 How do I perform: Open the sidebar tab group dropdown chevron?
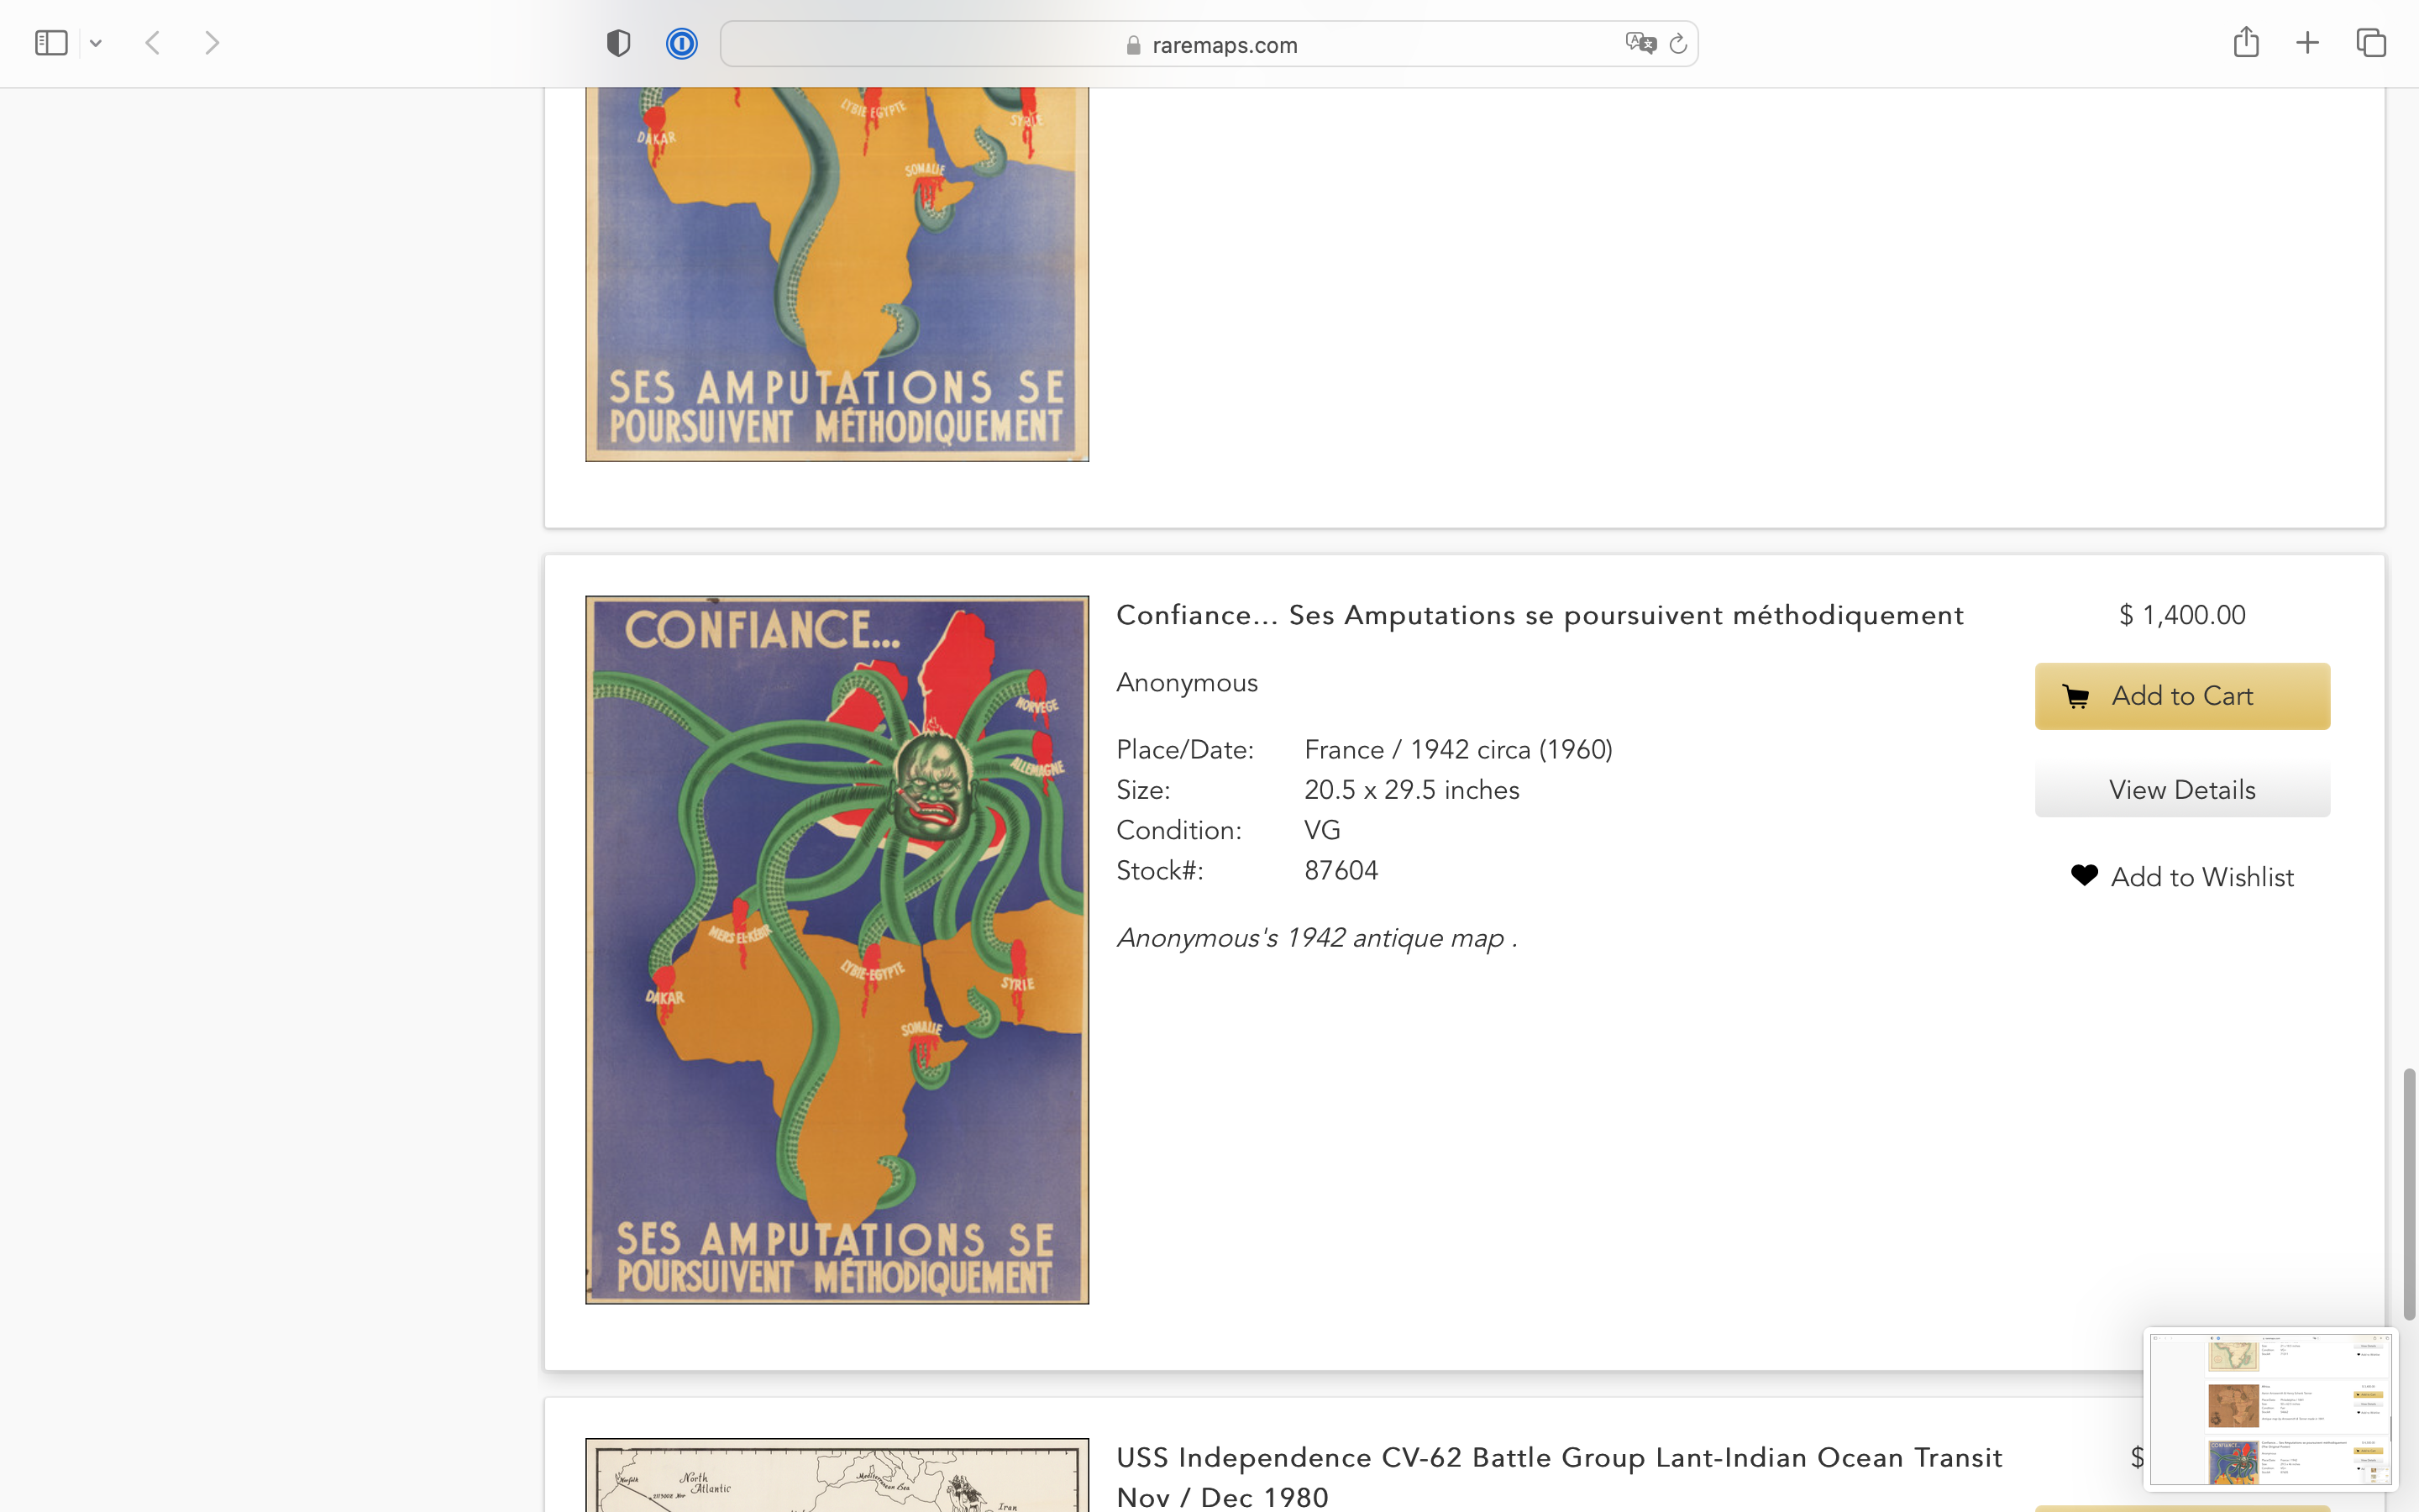(96, 43)
